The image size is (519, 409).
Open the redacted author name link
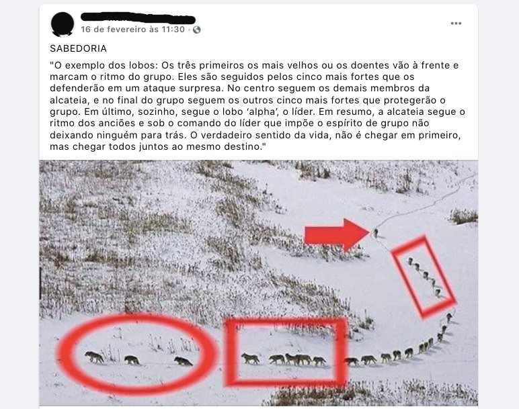[138, 17]
